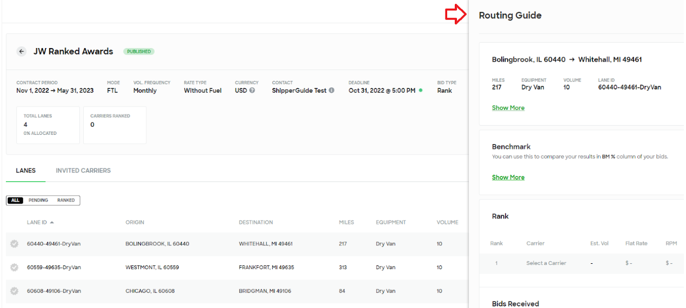
Task: Click miles value 84 in Chicago row
Action: (x=342, y=291)
